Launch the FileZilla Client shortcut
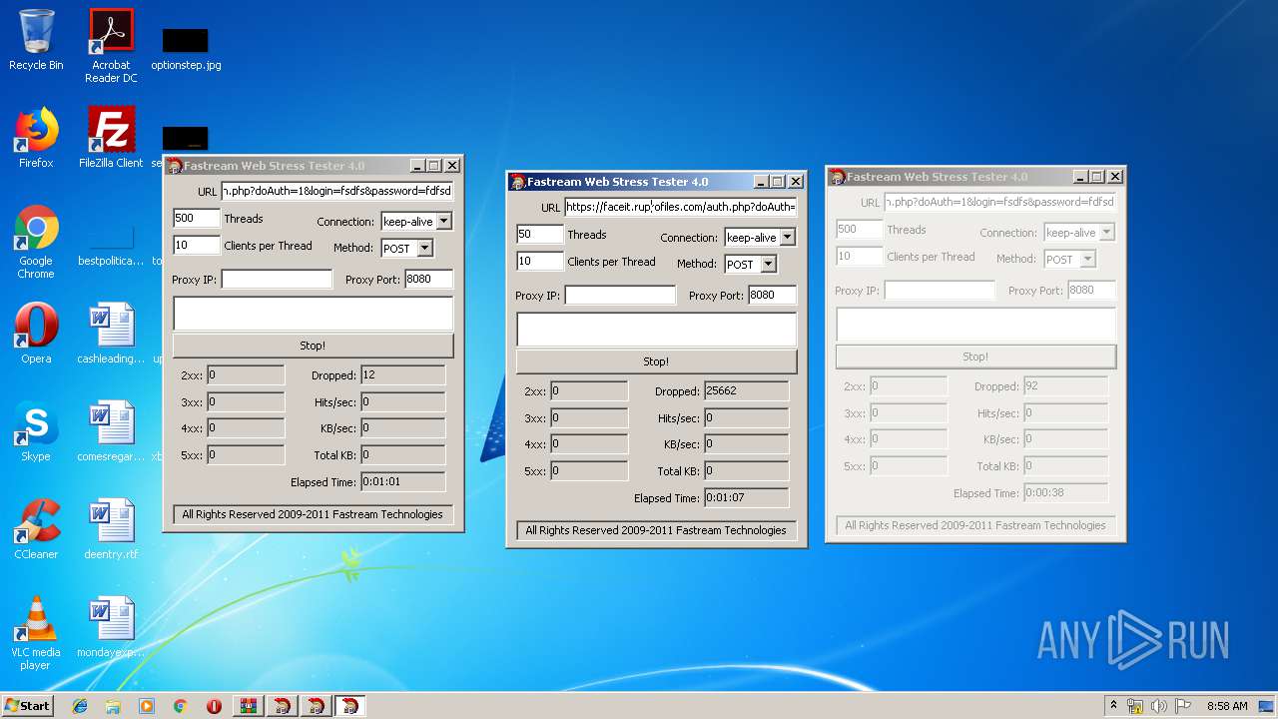This screenshot has height=719, width=1278. [111, 138]
